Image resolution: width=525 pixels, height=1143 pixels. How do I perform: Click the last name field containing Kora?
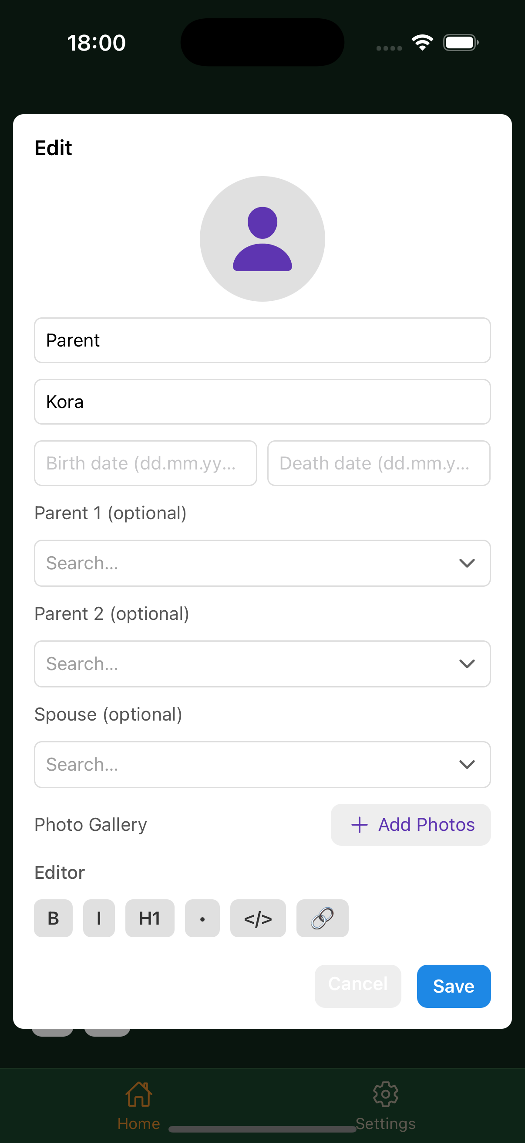262,401
